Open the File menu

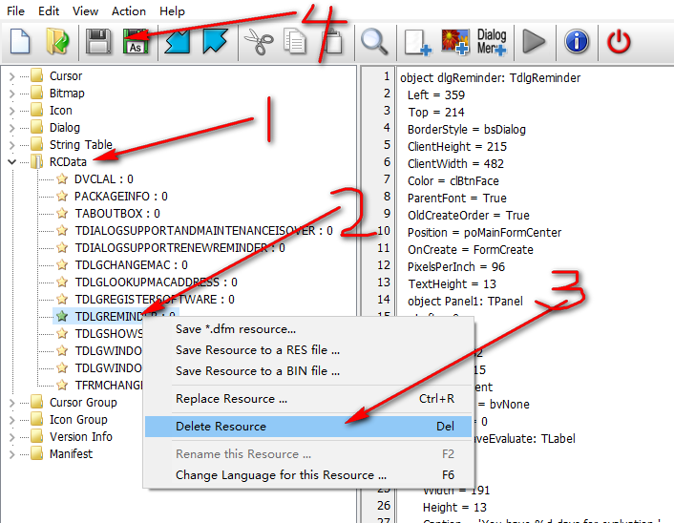tap(16, 11)
